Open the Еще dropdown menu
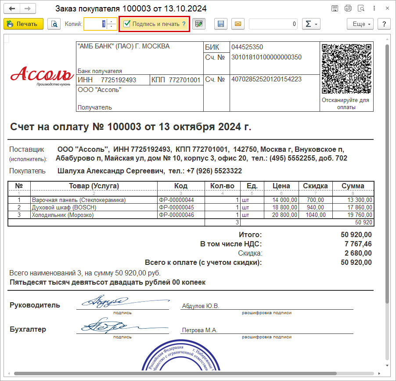The image size is (396, 381). click(x=362, y=24)
